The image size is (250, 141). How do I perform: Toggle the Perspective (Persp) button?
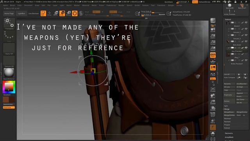pyautogui.click(x=212, y=55)
